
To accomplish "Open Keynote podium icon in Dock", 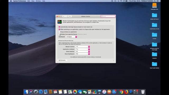I will [99, 92].
